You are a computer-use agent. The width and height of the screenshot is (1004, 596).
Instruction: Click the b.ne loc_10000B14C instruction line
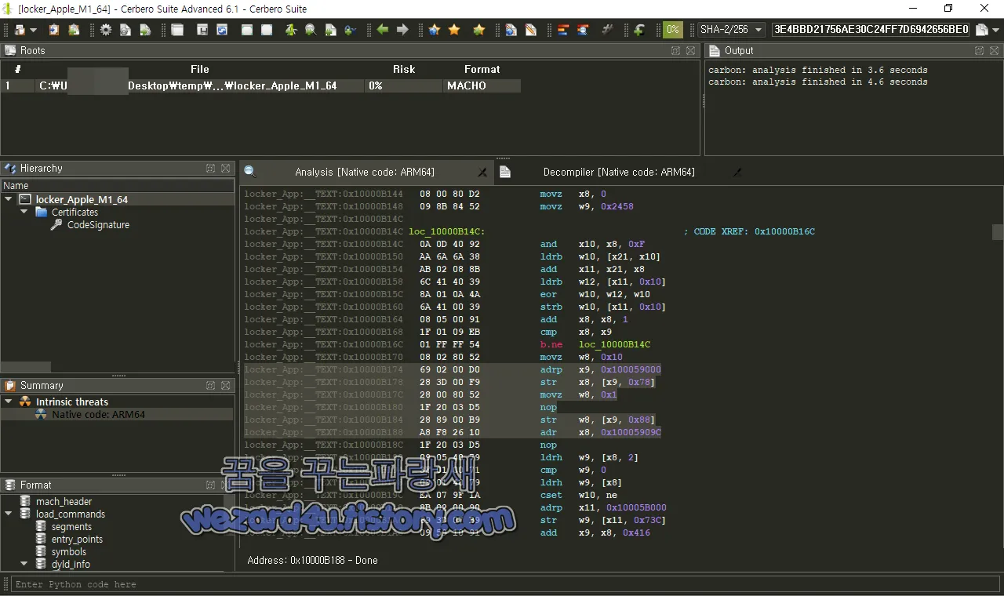[595, 344]
